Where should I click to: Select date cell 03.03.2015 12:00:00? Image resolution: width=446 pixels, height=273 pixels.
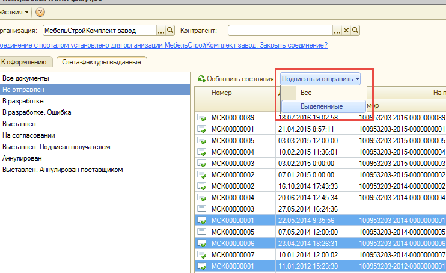point(316,141)
